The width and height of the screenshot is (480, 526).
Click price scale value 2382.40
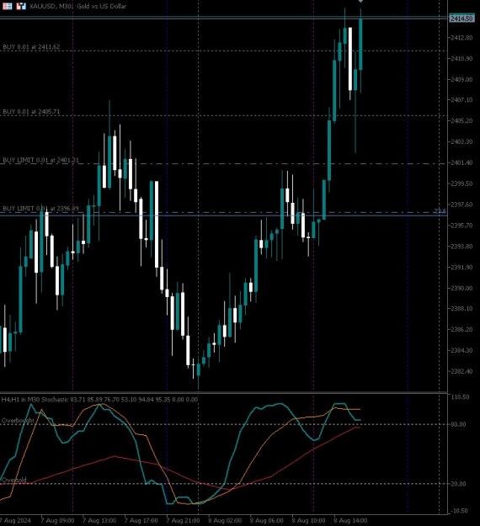(461, 371)
